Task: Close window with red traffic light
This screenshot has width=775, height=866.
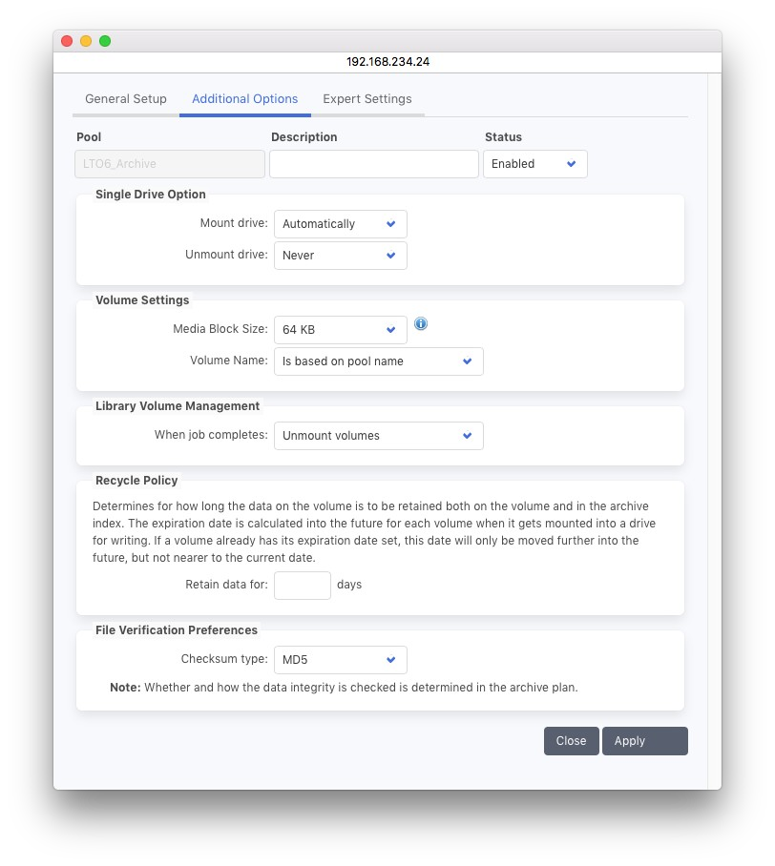Action: click(67, 41)
